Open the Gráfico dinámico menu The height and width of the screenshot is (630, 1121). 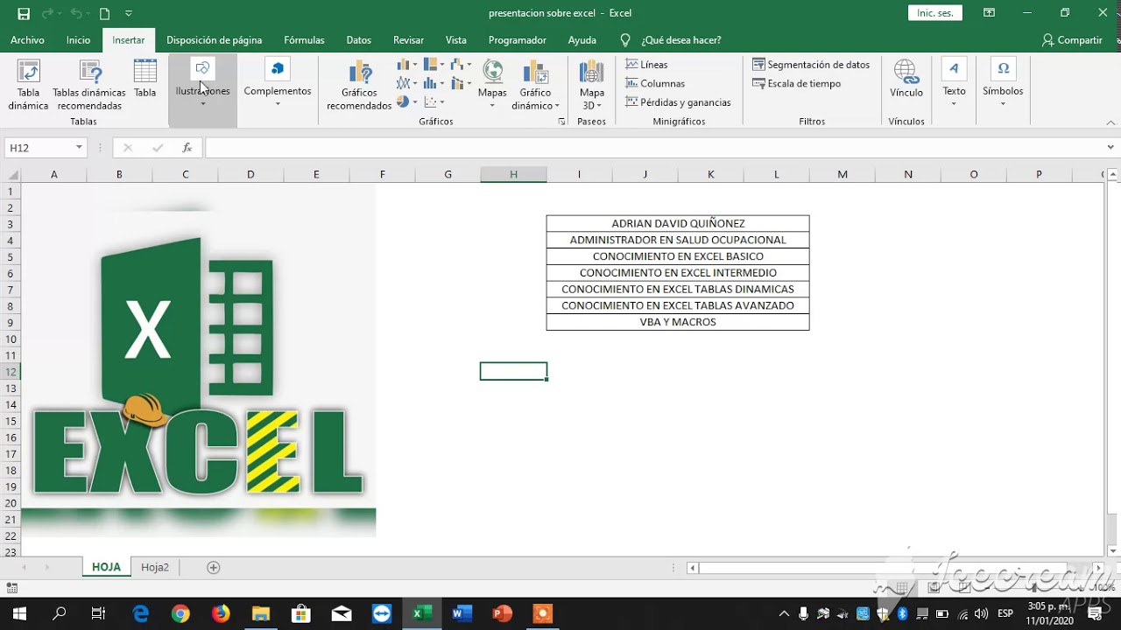pos(535,85)
